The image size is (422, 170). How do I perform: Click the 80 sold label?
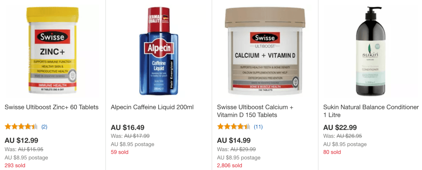[x=332, y=152]
